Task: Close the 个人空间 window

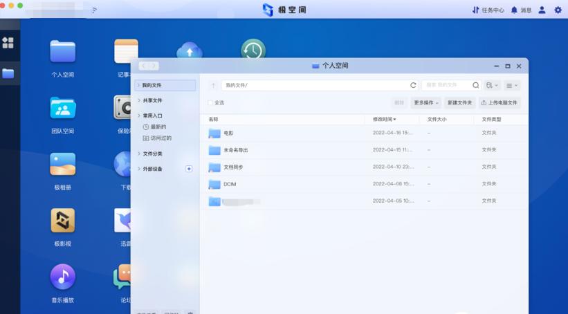Action: coord(519,66)
